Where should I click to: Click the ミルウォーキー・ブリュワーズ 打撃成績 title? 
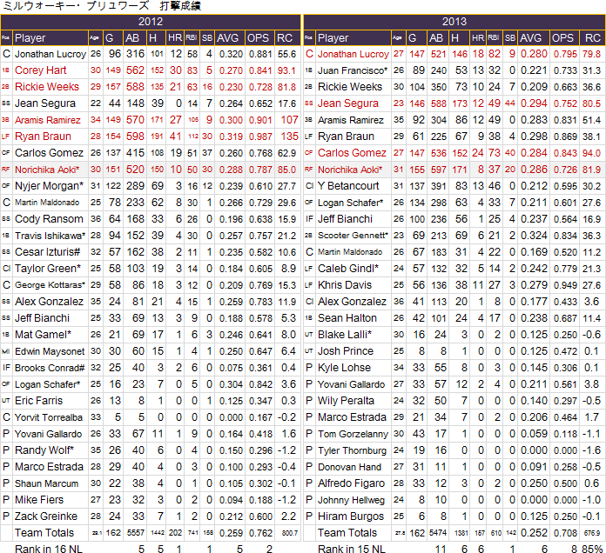[102, 6]
